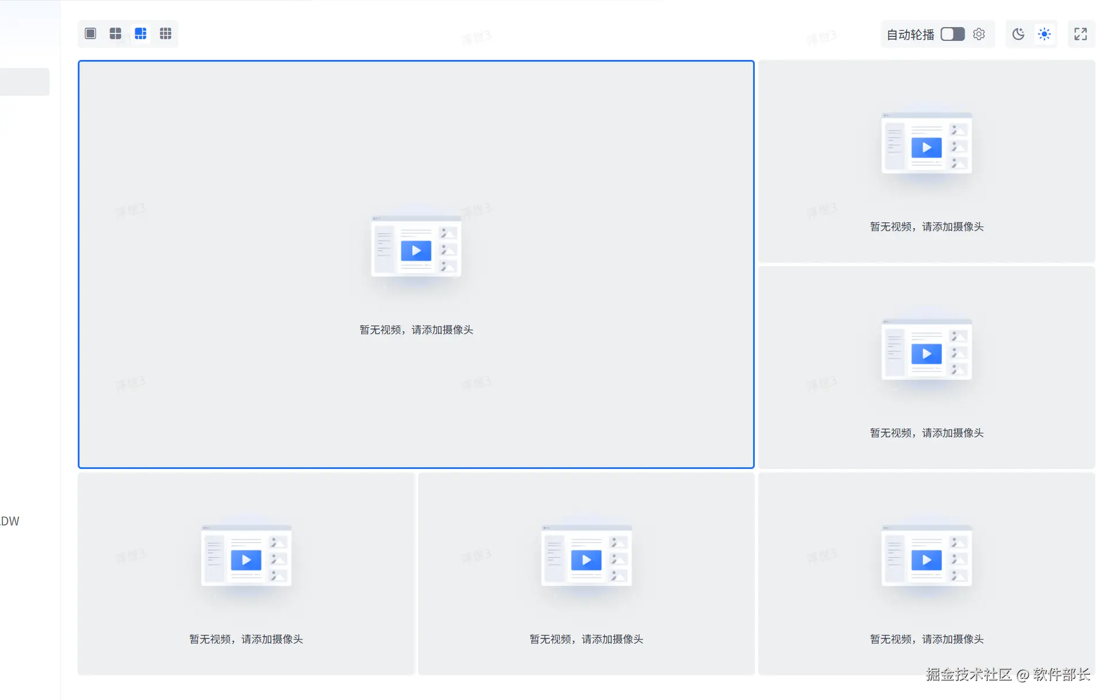The width and height of the screenshot is (1108, 700).
Task: Click the selected item in left sidebar
Action: pos(24,82)
